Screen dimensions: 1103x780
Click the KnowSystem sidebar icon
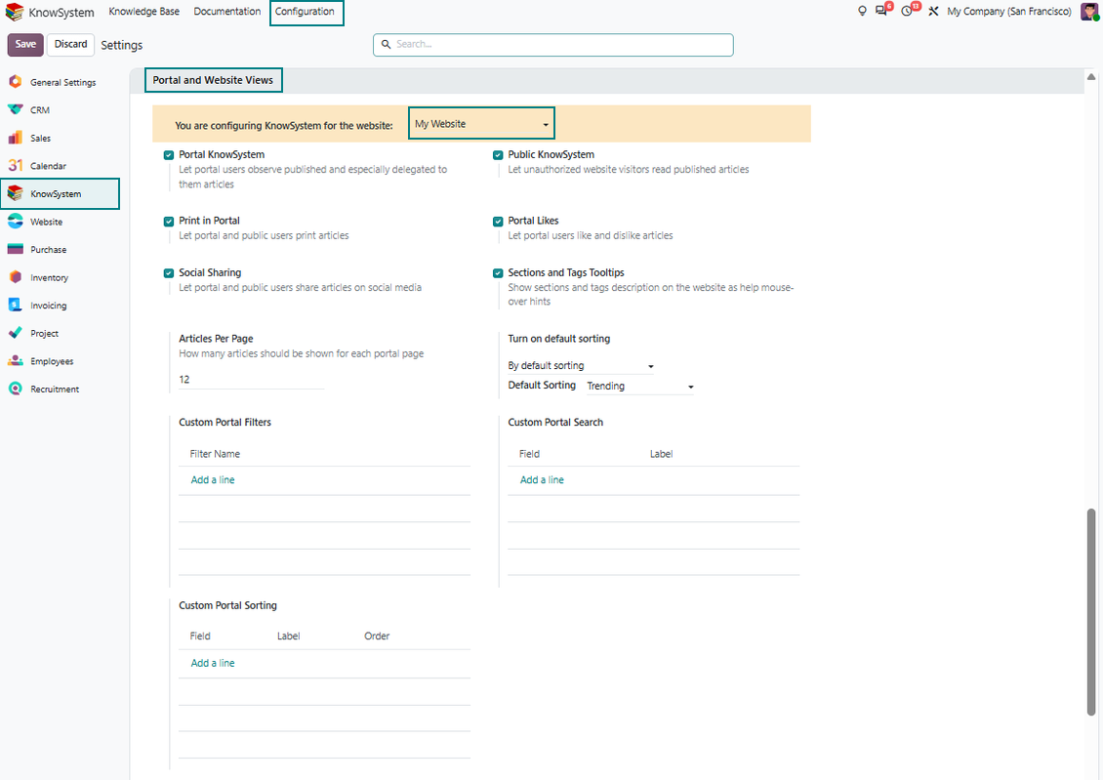pos(16,193)
